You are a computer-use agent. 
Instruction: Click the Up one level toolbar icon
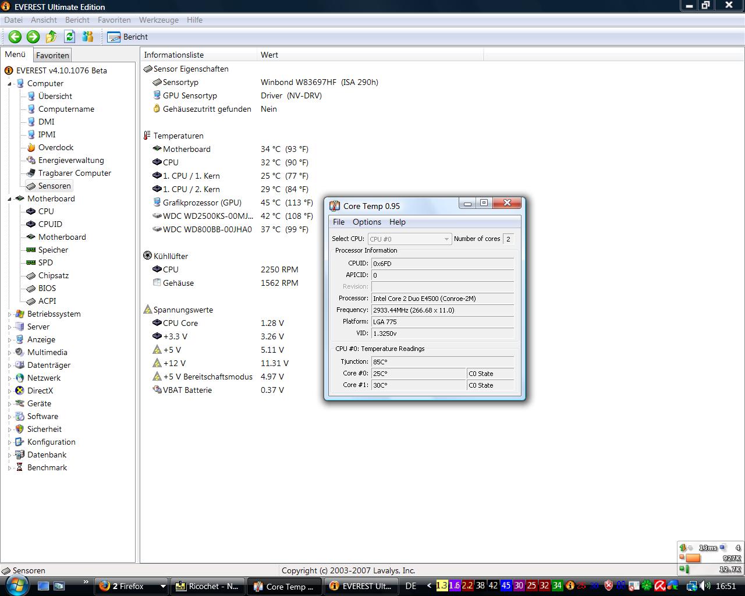(x=51, y=37)
